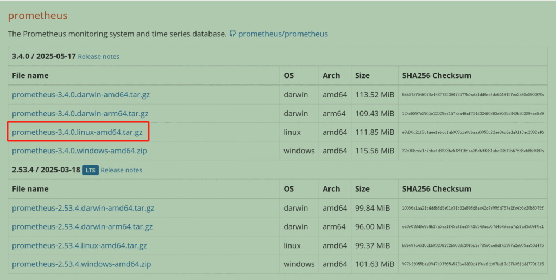
Task: Download prometheus-2.53.4.linux-amd64.tar.gz
Action: coord(79,246)
